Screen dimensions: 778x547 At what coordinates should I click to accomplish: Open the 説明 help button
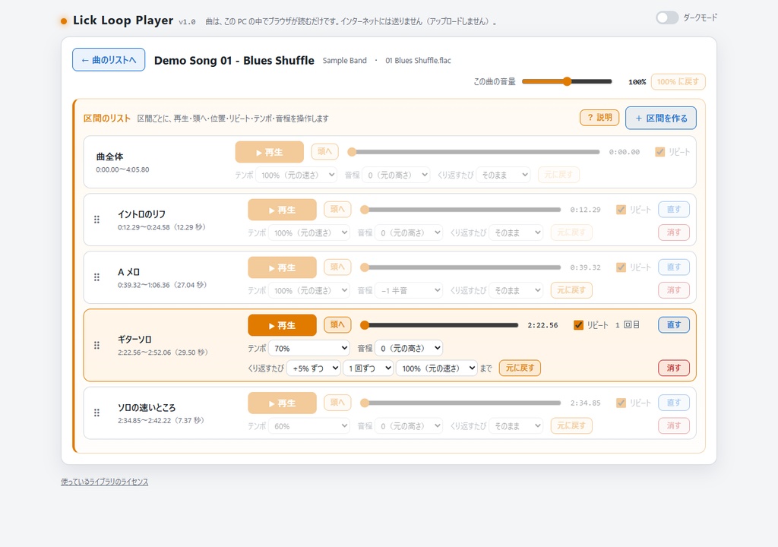tap(599, 118)
